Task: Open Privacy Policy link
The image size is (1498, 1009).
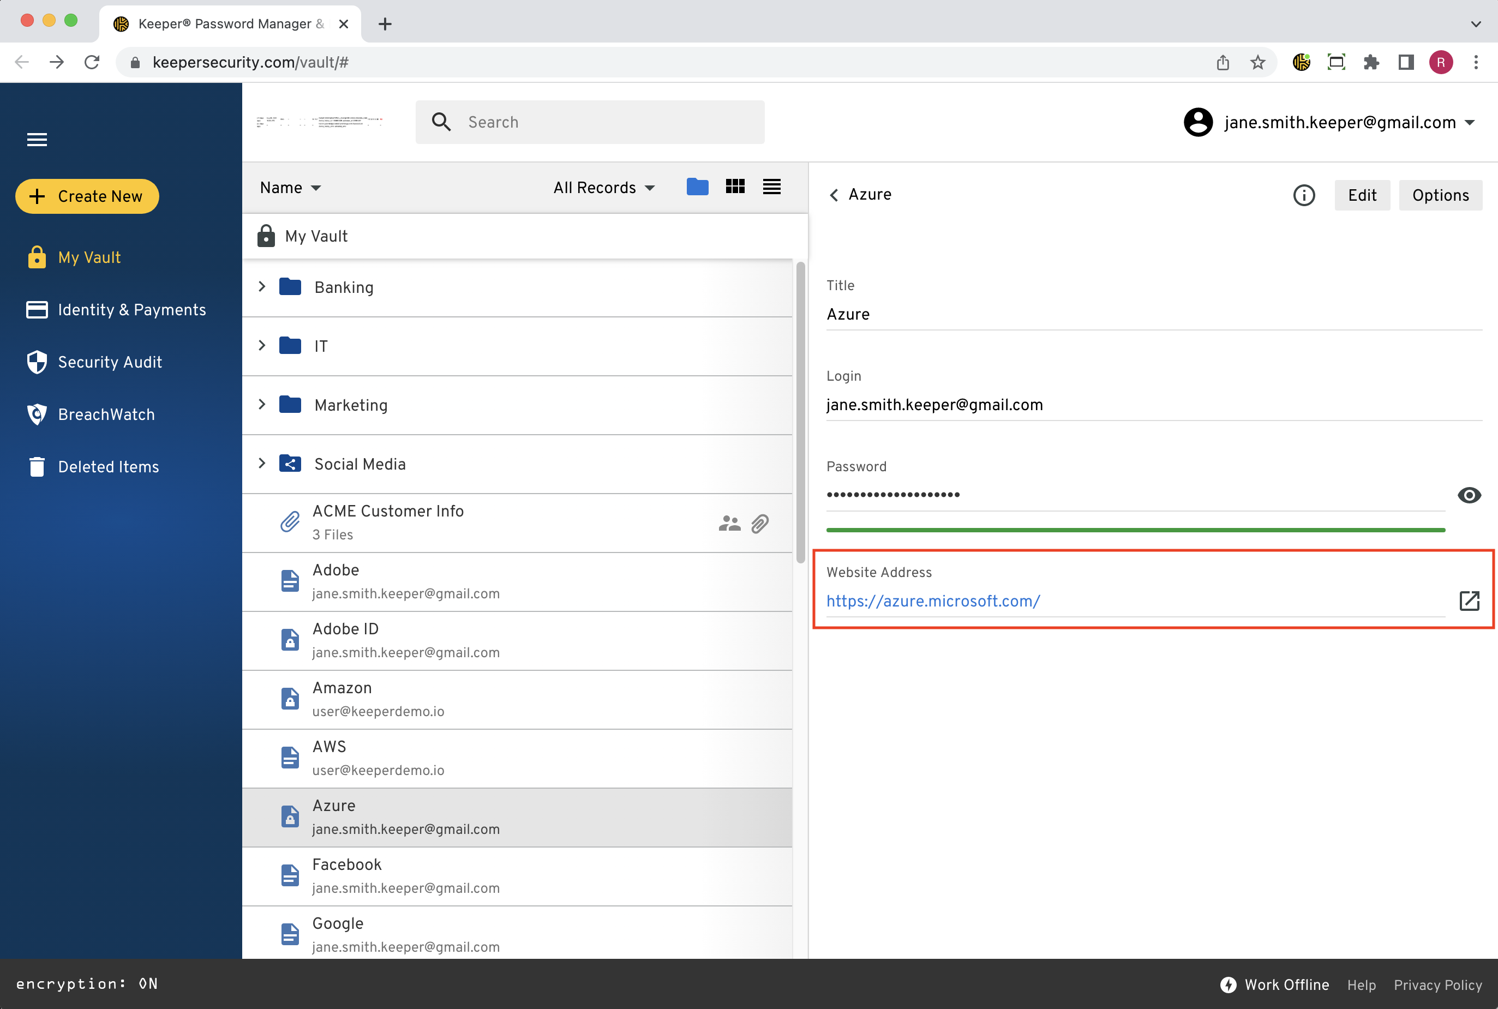Action: pos(1437,984)
